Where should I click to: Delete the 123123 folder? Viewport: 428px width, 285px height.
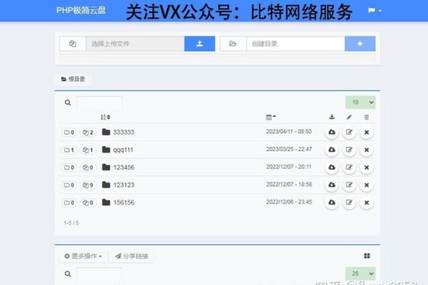(x=367, y=185)
